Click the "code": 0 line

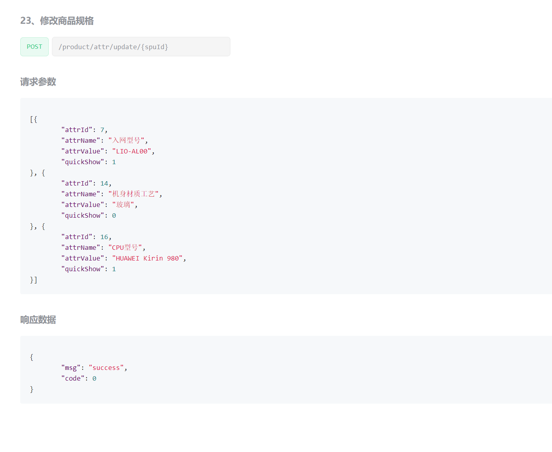pos(79,379)
